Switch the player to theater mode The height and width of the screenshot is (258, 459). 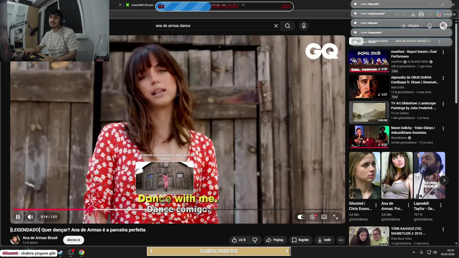click(x=324, y=217)
